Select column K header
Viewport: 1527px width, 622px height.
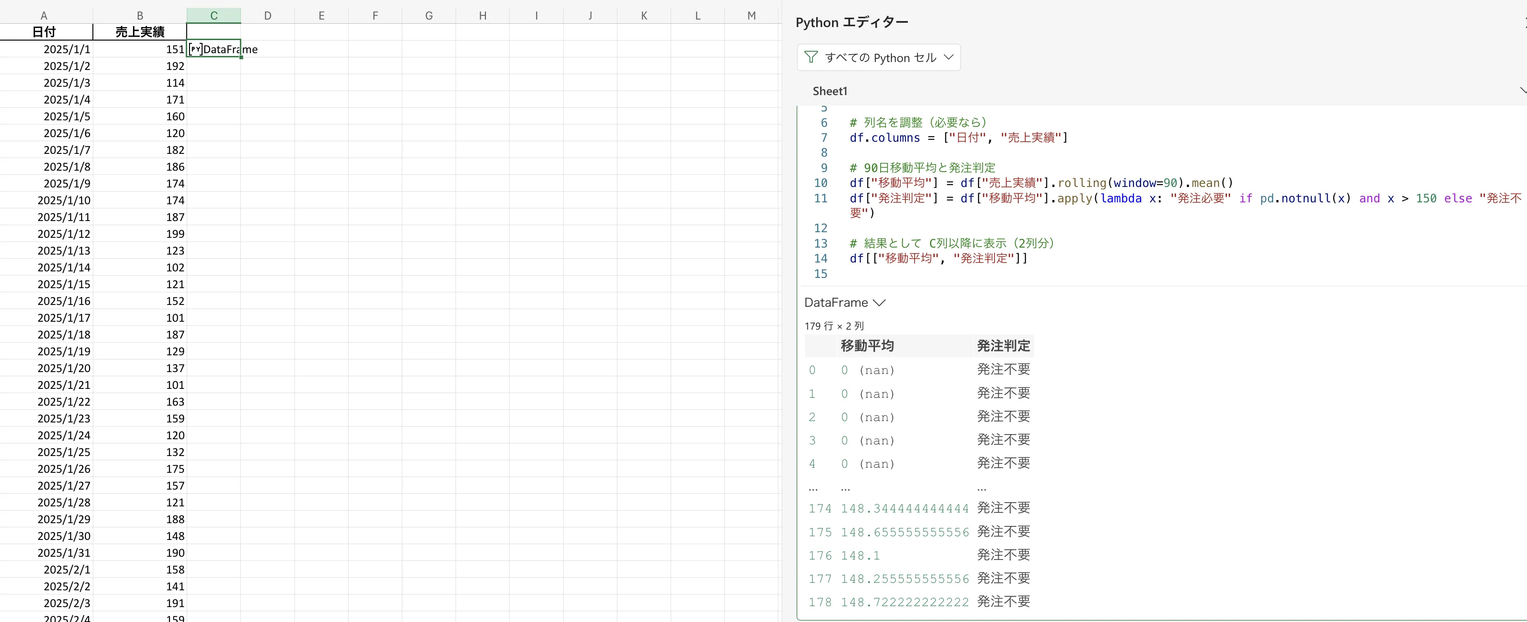coord(644,16)
